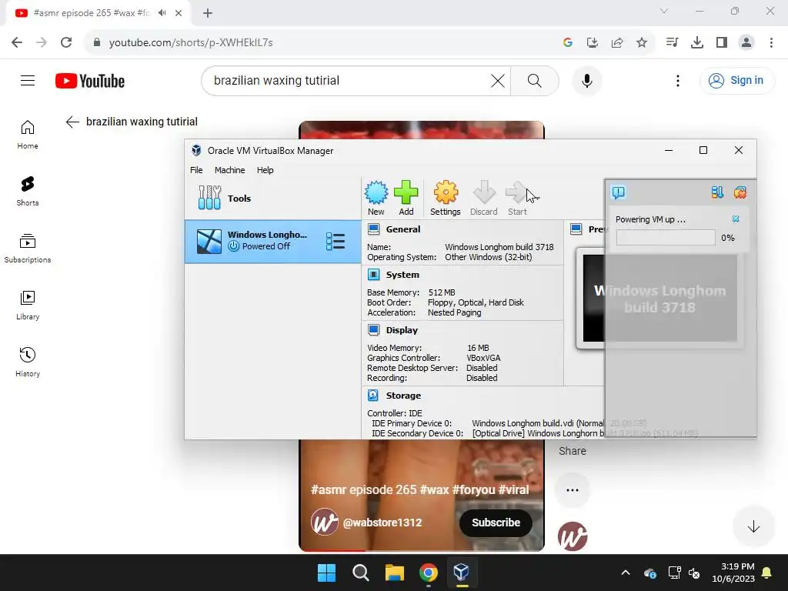Select the Windows Longhorn VM entry
788x591 pixels.
click(273, 241)
